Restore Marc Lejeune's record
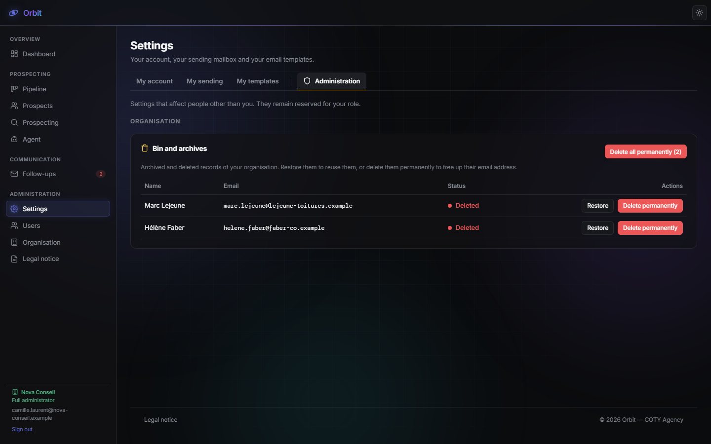This screenshot has height=444, width=711. (597, 206)
